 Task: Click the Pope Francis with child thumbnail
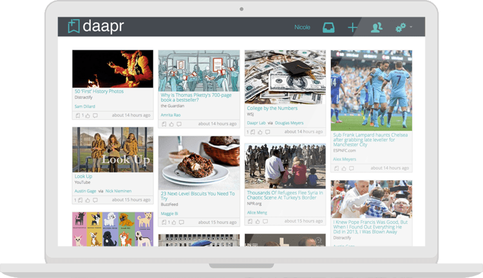click(x=372, y=199)
